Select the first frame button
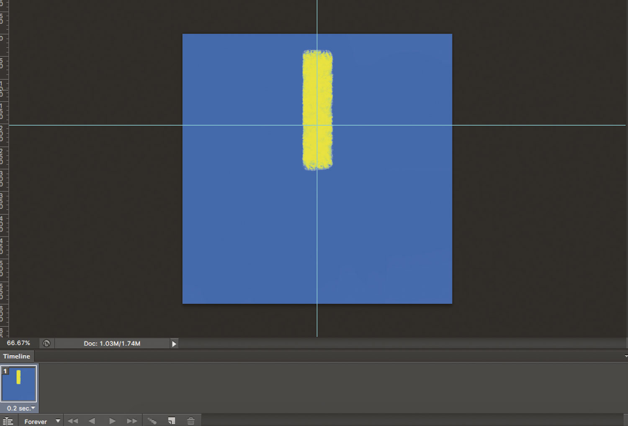The image size is (628, 426). (73, 421)
